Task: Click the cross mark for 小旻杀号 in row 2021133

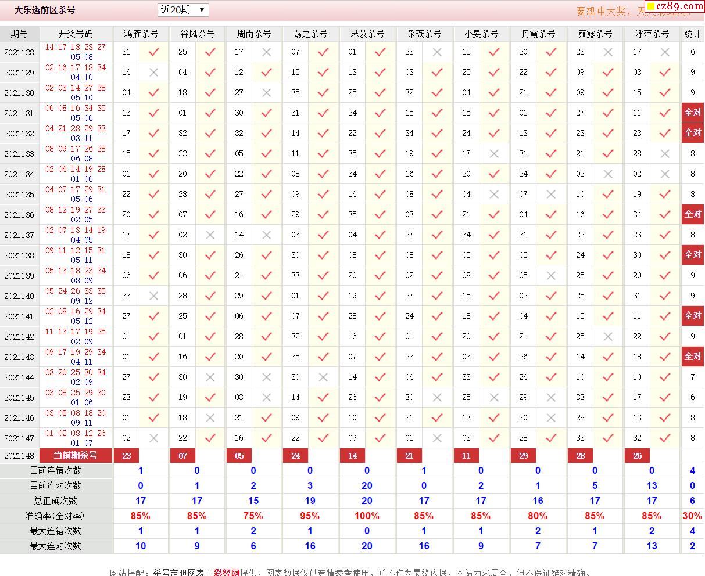Action: 494,154
